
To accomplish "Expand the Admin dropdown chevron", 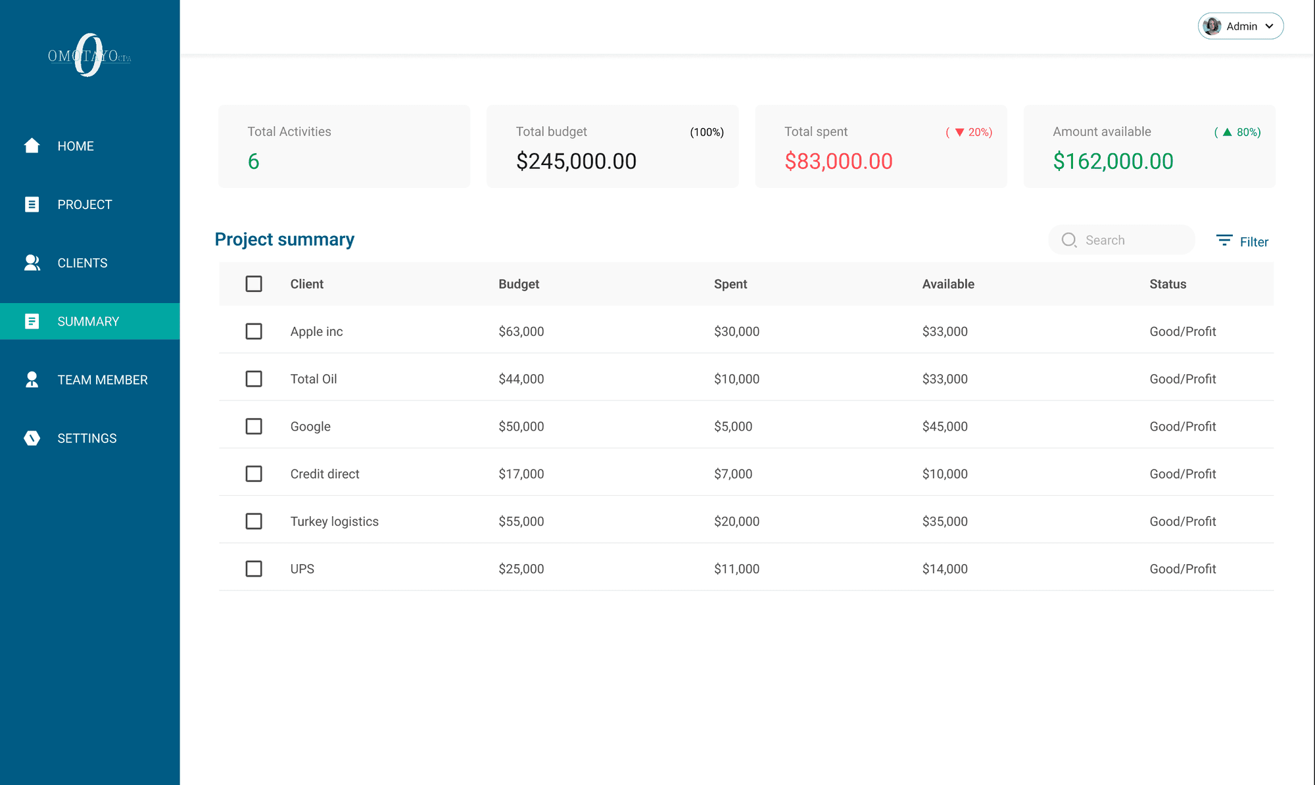I will (1269, 26).
